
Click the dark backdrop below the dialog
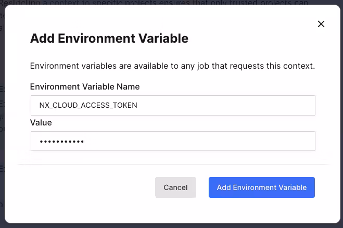(172, 225)
